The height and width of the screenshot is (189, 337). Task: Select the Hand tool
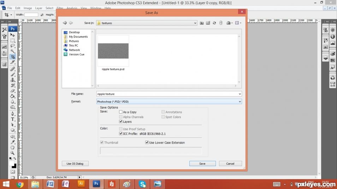tap(13, 148)
